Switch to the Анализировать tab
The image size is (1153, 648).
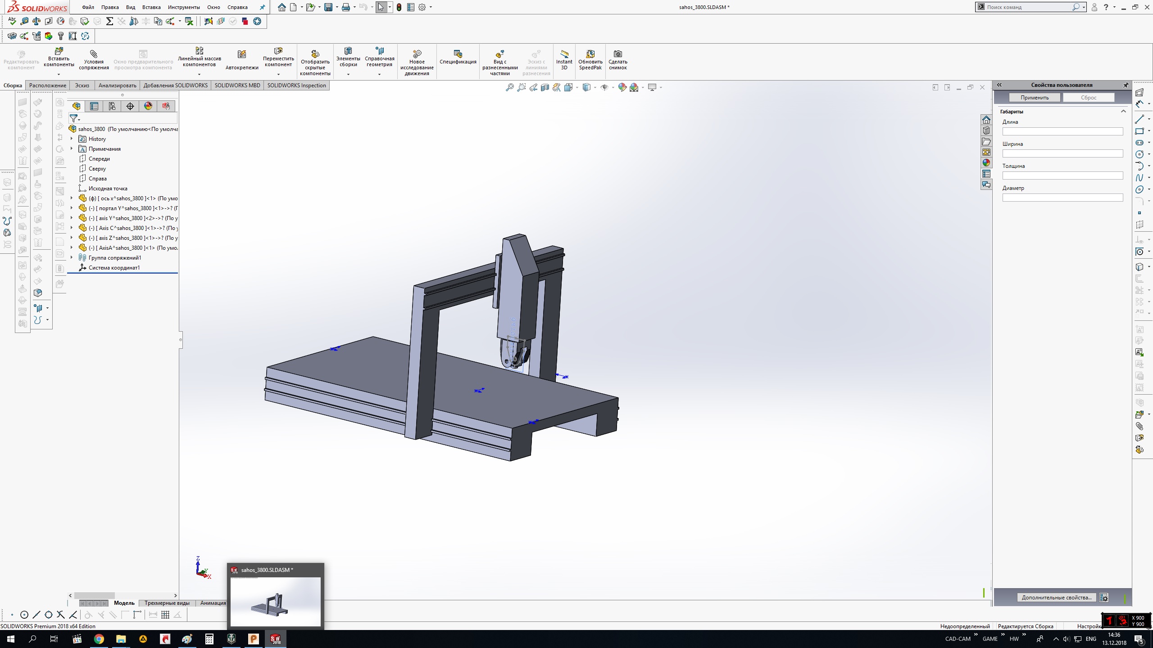click(117, 85)
